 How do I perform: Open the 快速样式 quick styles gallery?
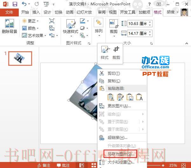(x=71, y=28)
